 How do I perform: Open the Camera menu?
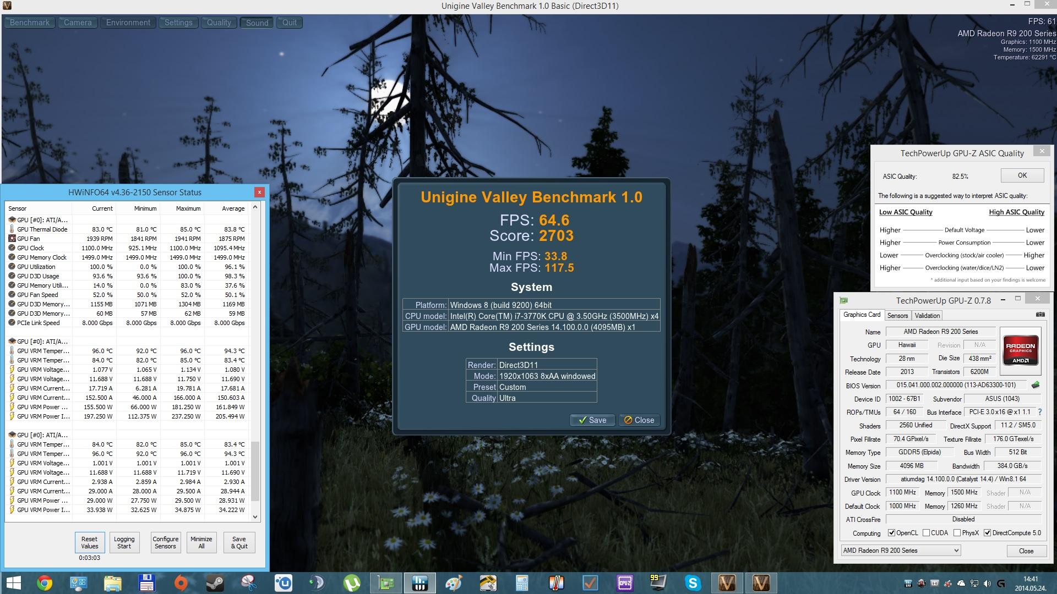(x=78, y=23)
